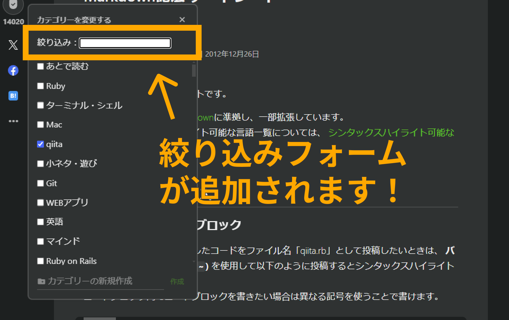Open the three-dots more options menu
Image resolution: width=509 pixels, height=320 pixels.
pyautogui.click(x=13, y=121)
